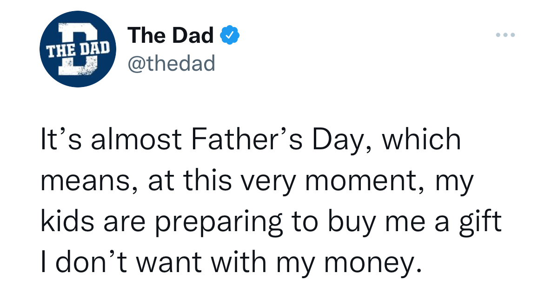Open the three-dot more options menu

505,35
